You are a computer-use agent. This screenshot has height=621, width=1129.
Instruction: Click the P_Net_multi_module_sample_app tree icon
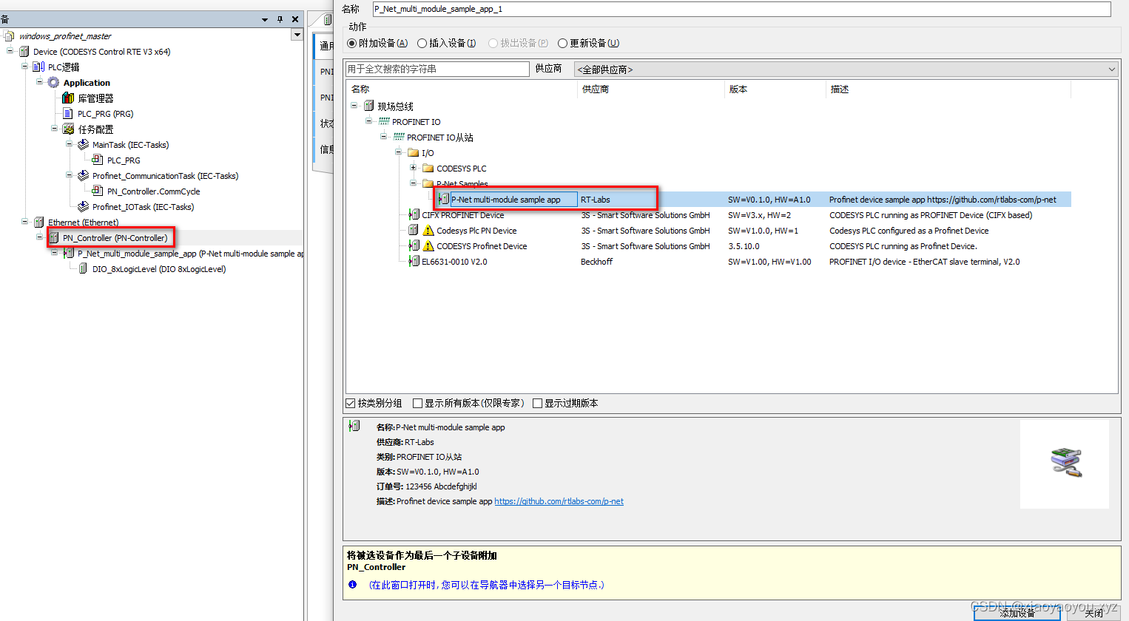click(x=68, y=254)
